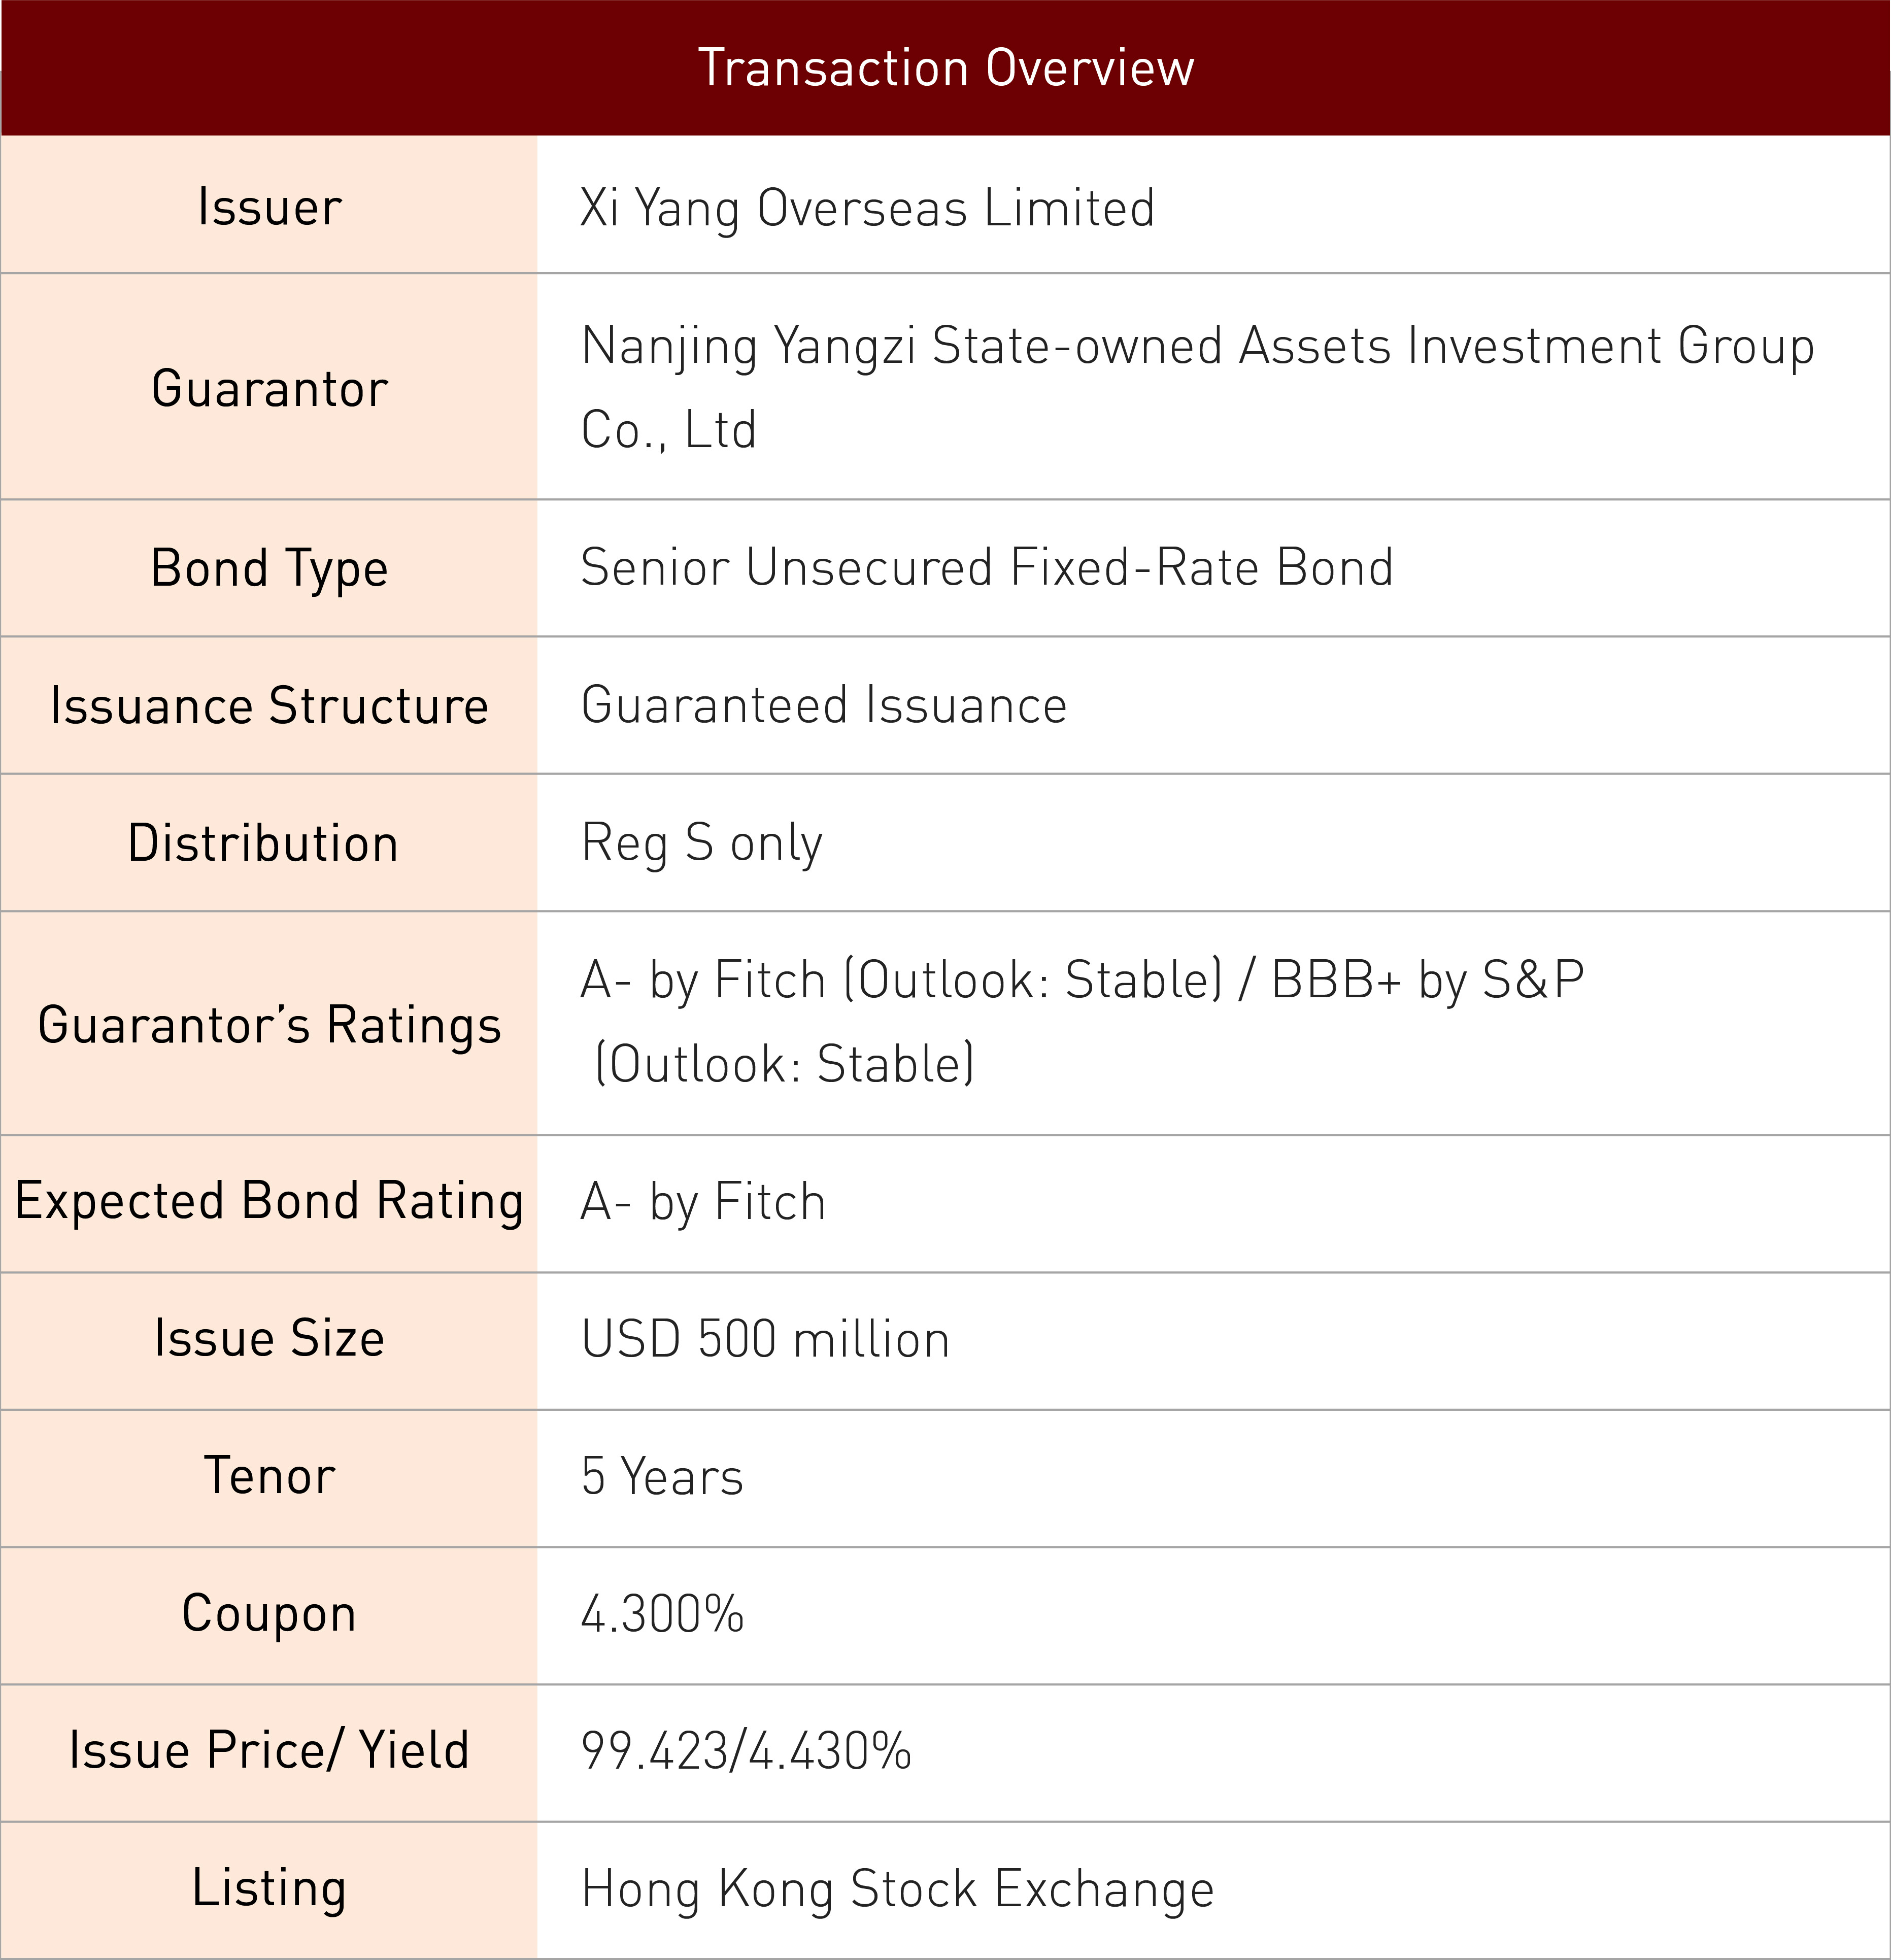The width and height of the screenshot is (1891, 1960).
Task: Click the Expected Bond Rating label
Action: coord(269,1201)
